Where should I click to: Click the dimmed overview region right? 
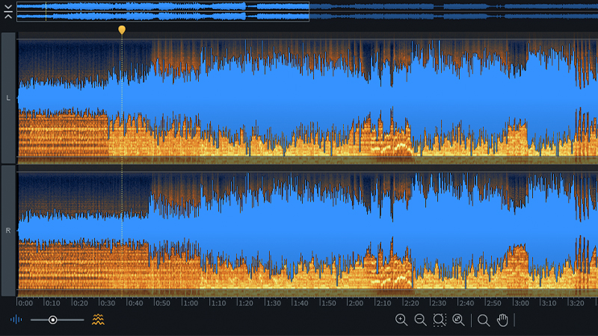click(454, 11)
